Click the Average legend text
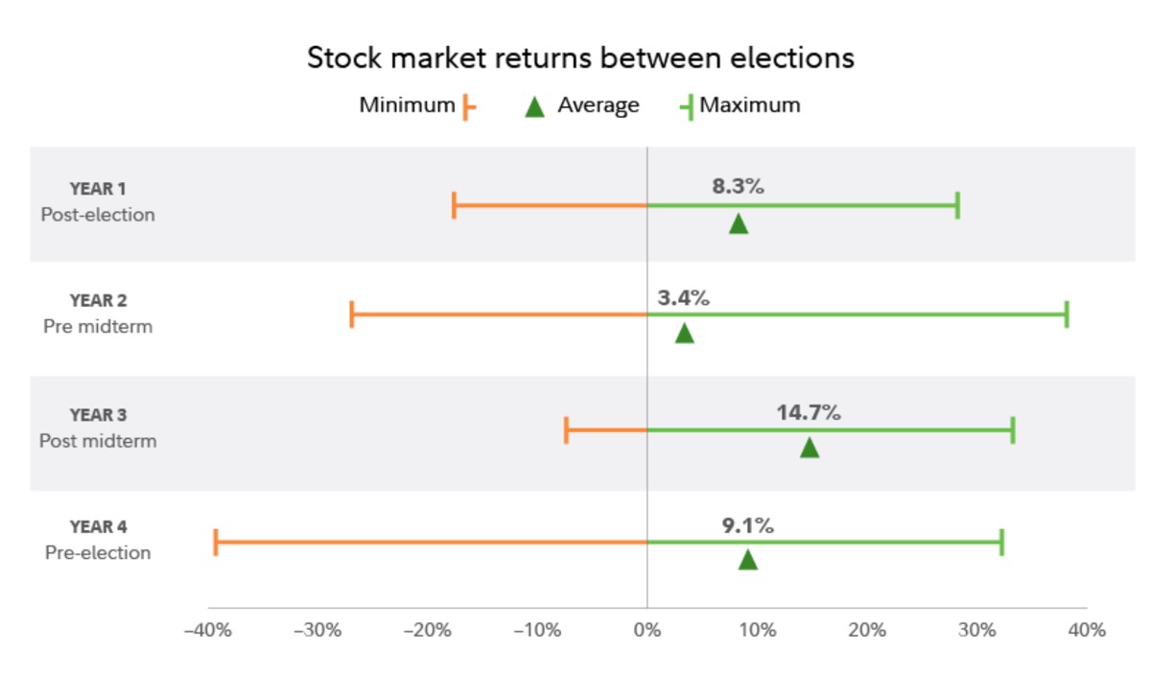 tap(599, 105)
